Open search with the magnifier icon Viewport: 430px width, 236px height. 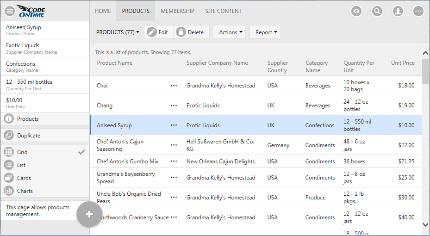[377, 11]
